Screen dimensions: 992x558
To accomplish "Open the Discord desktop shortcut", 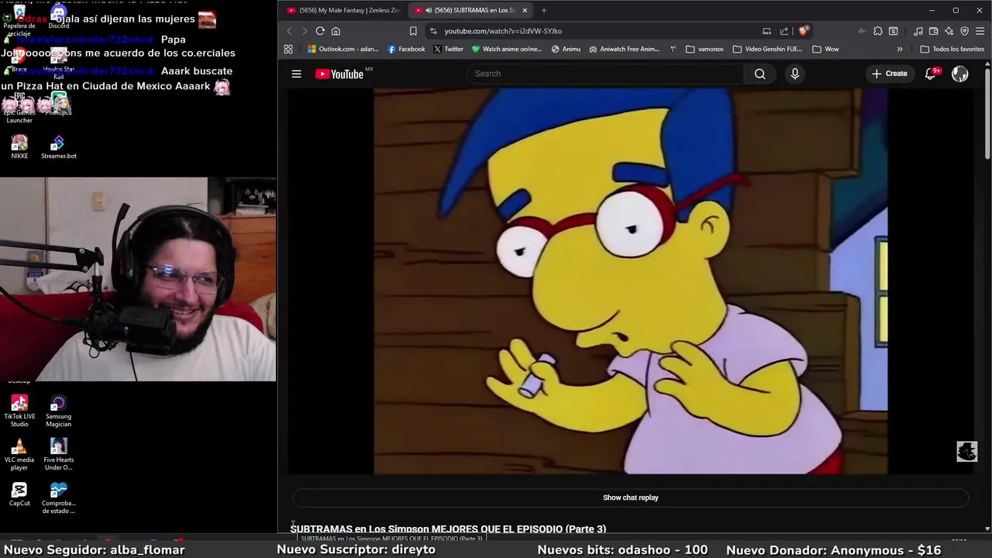I will 58,17.
